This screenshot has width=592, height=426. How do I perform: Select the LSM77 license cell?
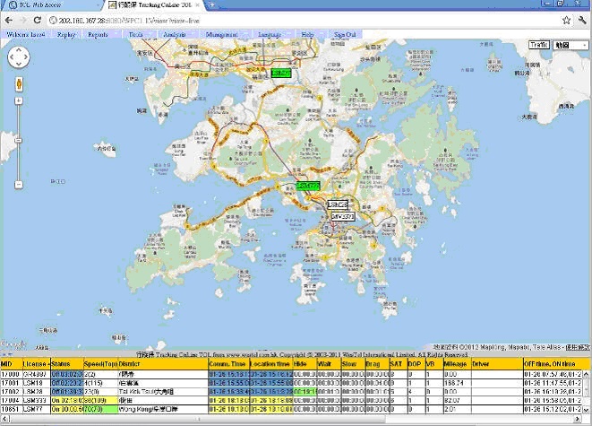coord(36,409)
